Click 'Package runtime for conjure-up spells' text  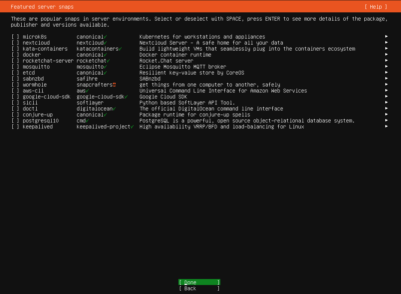[195, 115]
